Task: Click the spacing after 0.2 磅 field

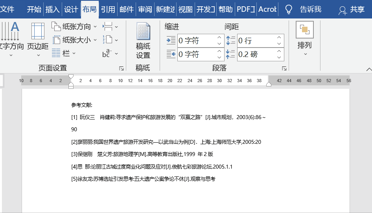Action: point(256,54)
